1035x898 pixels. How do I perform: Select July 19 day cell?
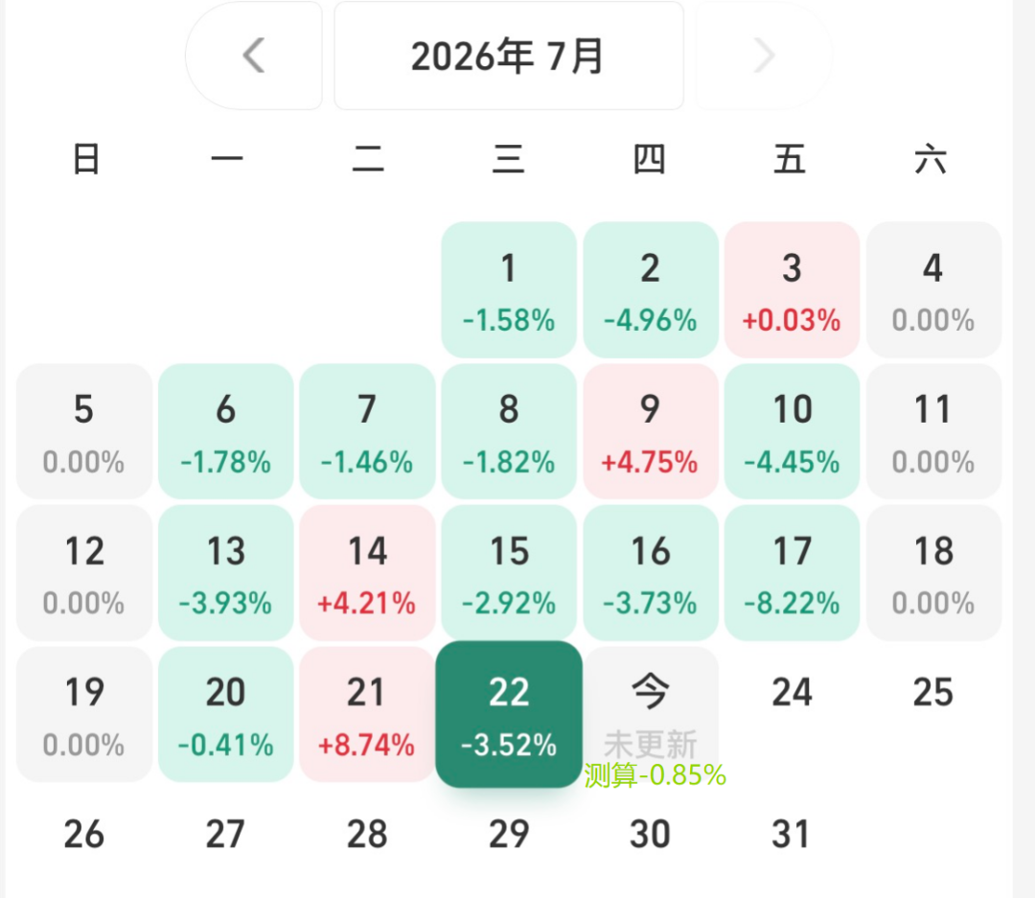tap(83, 714)
